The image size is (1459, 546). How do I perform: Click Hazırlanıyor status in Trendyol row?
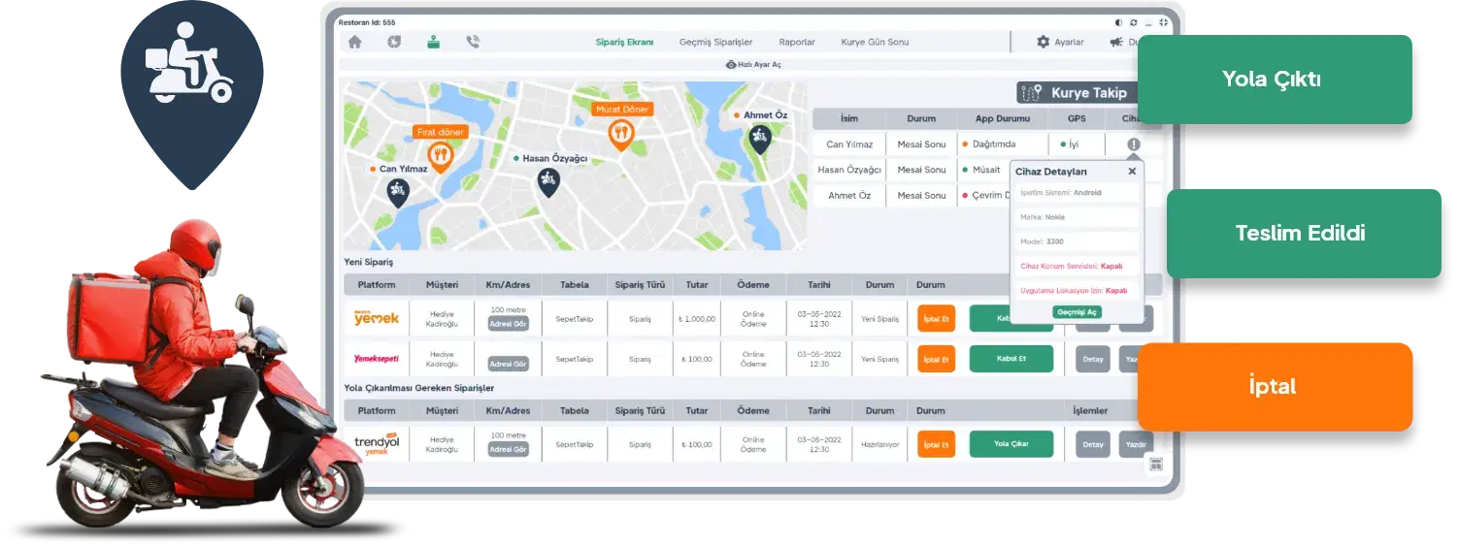[880, 444]
